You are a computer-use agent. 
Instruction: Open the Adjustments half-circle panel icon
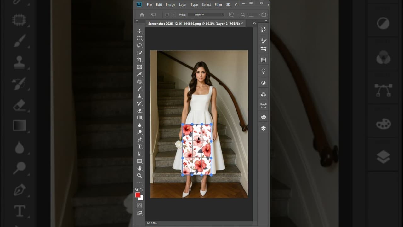click(x=264, y=83)
